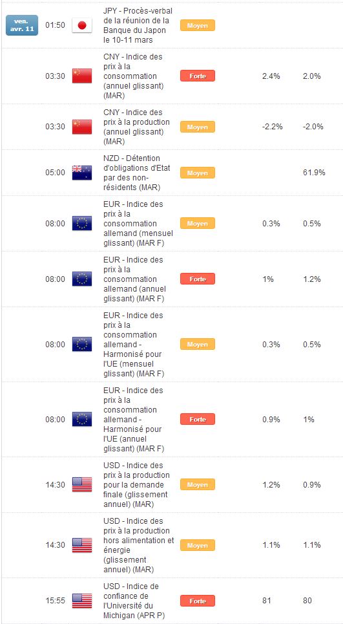Click Moyen badge on Bank of Japan minutes

[198, 25]
